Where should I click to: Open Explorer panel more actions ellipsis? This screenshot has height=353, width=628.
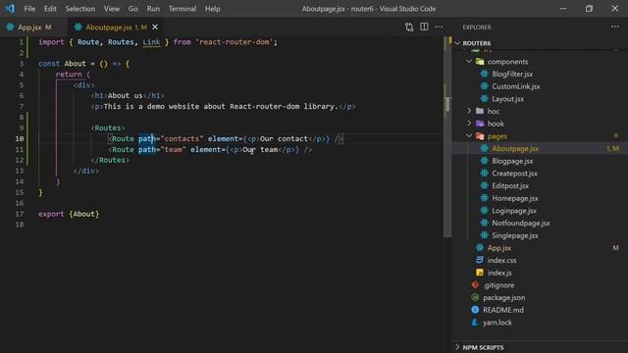tap(615, 26)
